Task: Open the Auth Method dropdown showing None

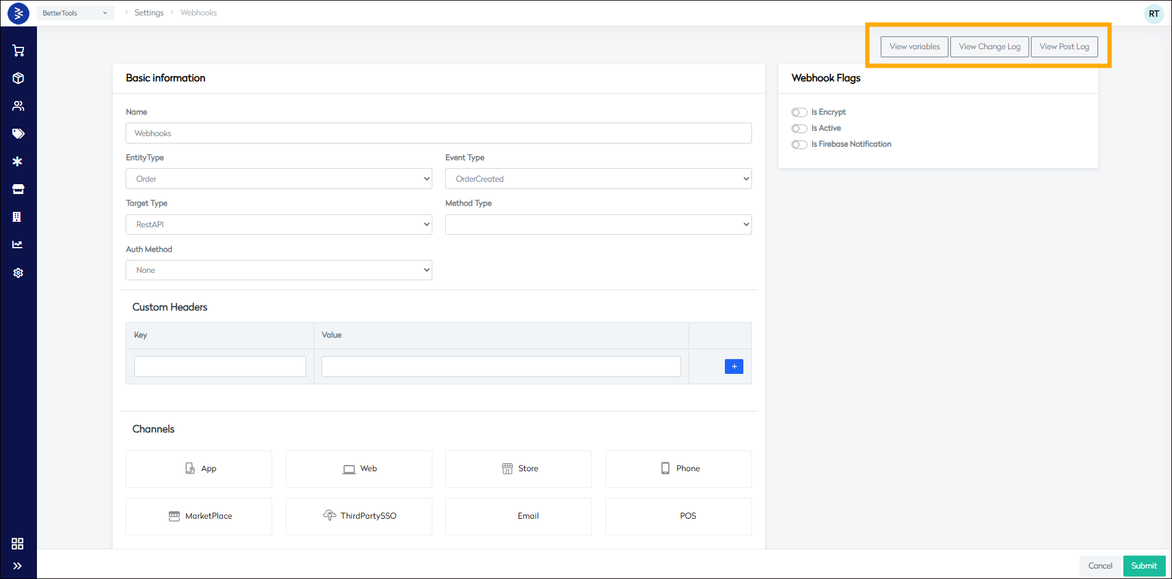Action: [x=278, y=270]
